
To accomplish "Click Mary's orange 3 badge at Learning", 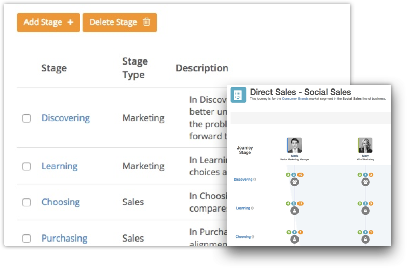I will pos(371,204).
